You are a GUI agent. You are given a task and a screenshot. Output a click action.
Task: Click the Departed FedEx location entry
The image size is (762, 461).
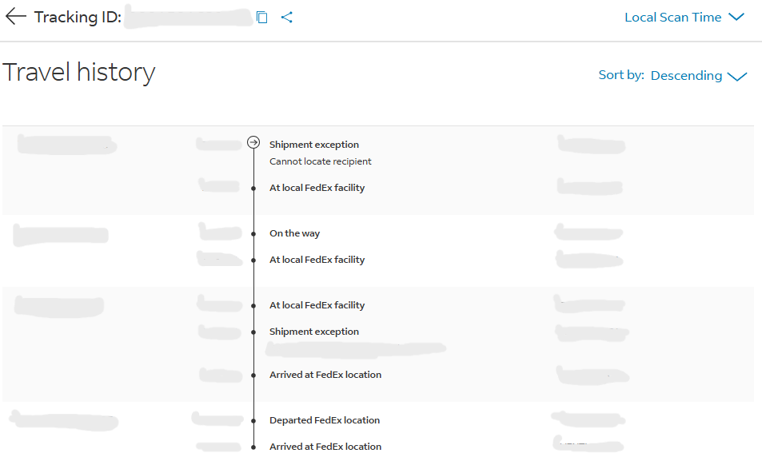pos(324,420)
